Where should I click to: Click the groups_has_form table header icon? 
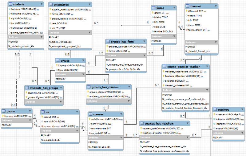tap(108, 41)
